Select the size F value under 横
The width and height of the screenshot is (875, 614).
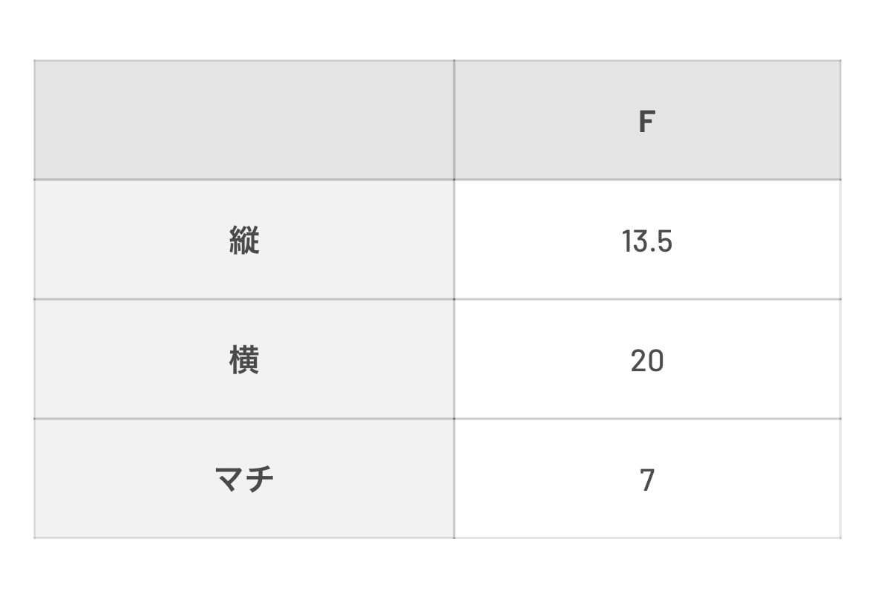(646, 361)
